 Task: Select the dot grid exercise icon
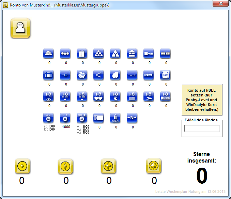coord(49,75)
